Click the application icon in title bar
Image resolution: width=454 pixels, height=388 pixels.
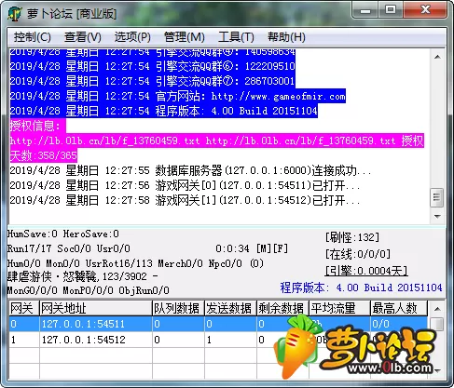15,13
